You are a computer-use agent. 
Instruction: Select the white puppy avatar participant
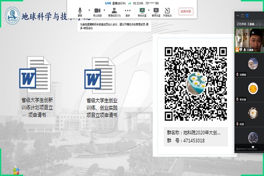253,65
